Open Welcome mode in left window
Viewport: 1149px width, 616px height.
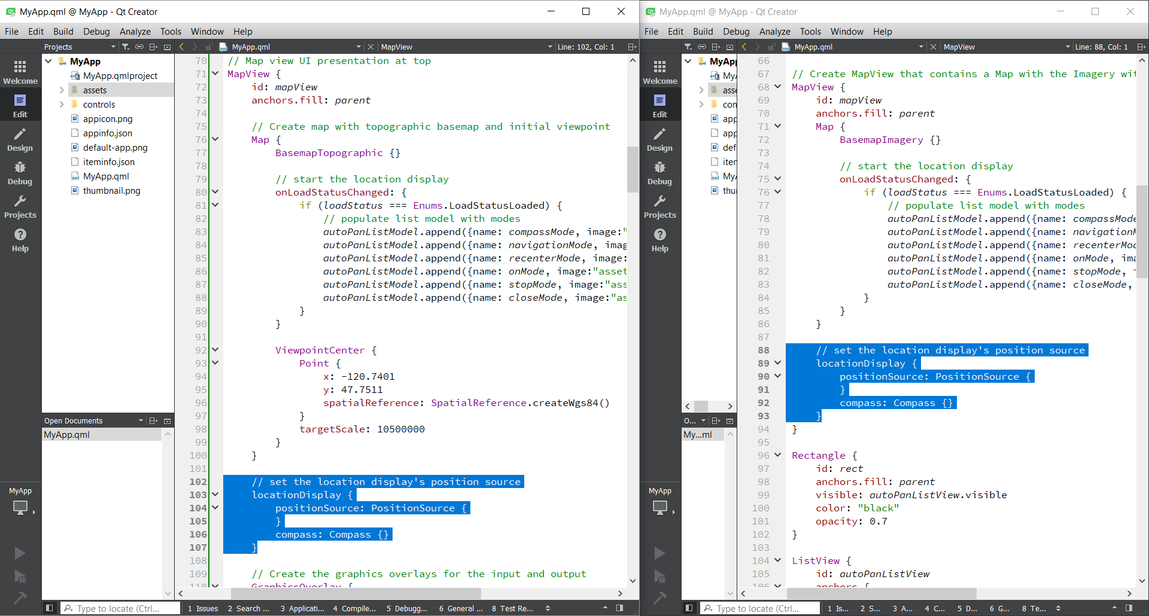coord(20,72)
